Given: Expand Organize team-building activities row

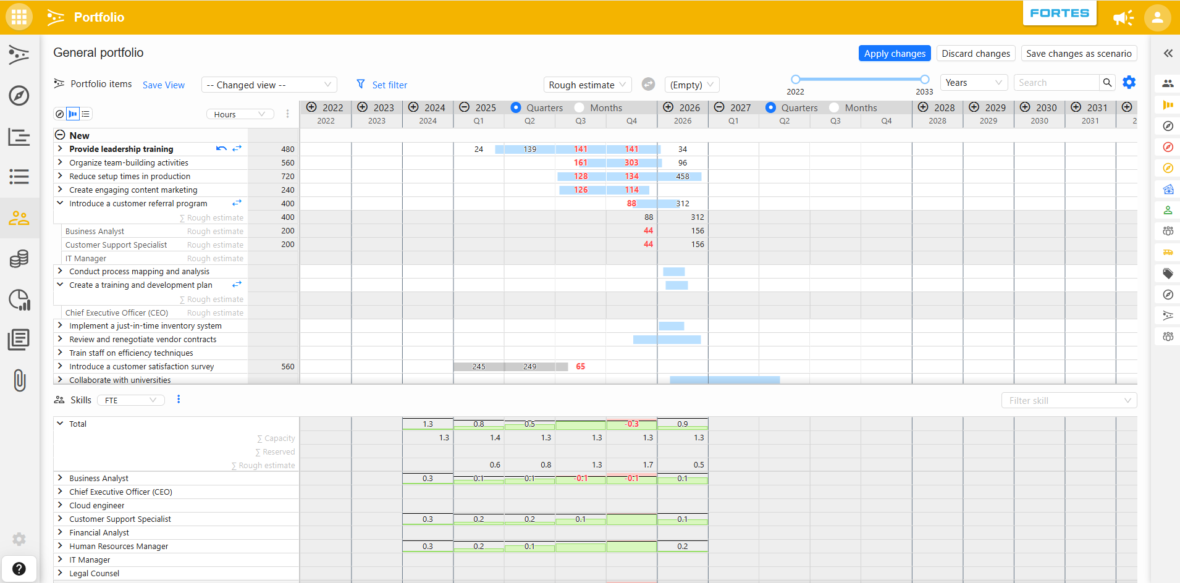Looking at the screenshot, I should 60,162.
